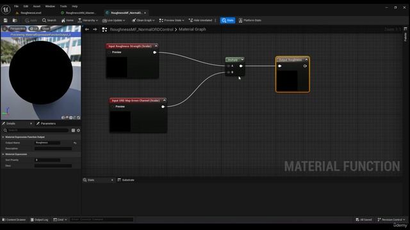410x230 pixels.
Task: Collapse the Material Expression section
Action: (3, 155)
